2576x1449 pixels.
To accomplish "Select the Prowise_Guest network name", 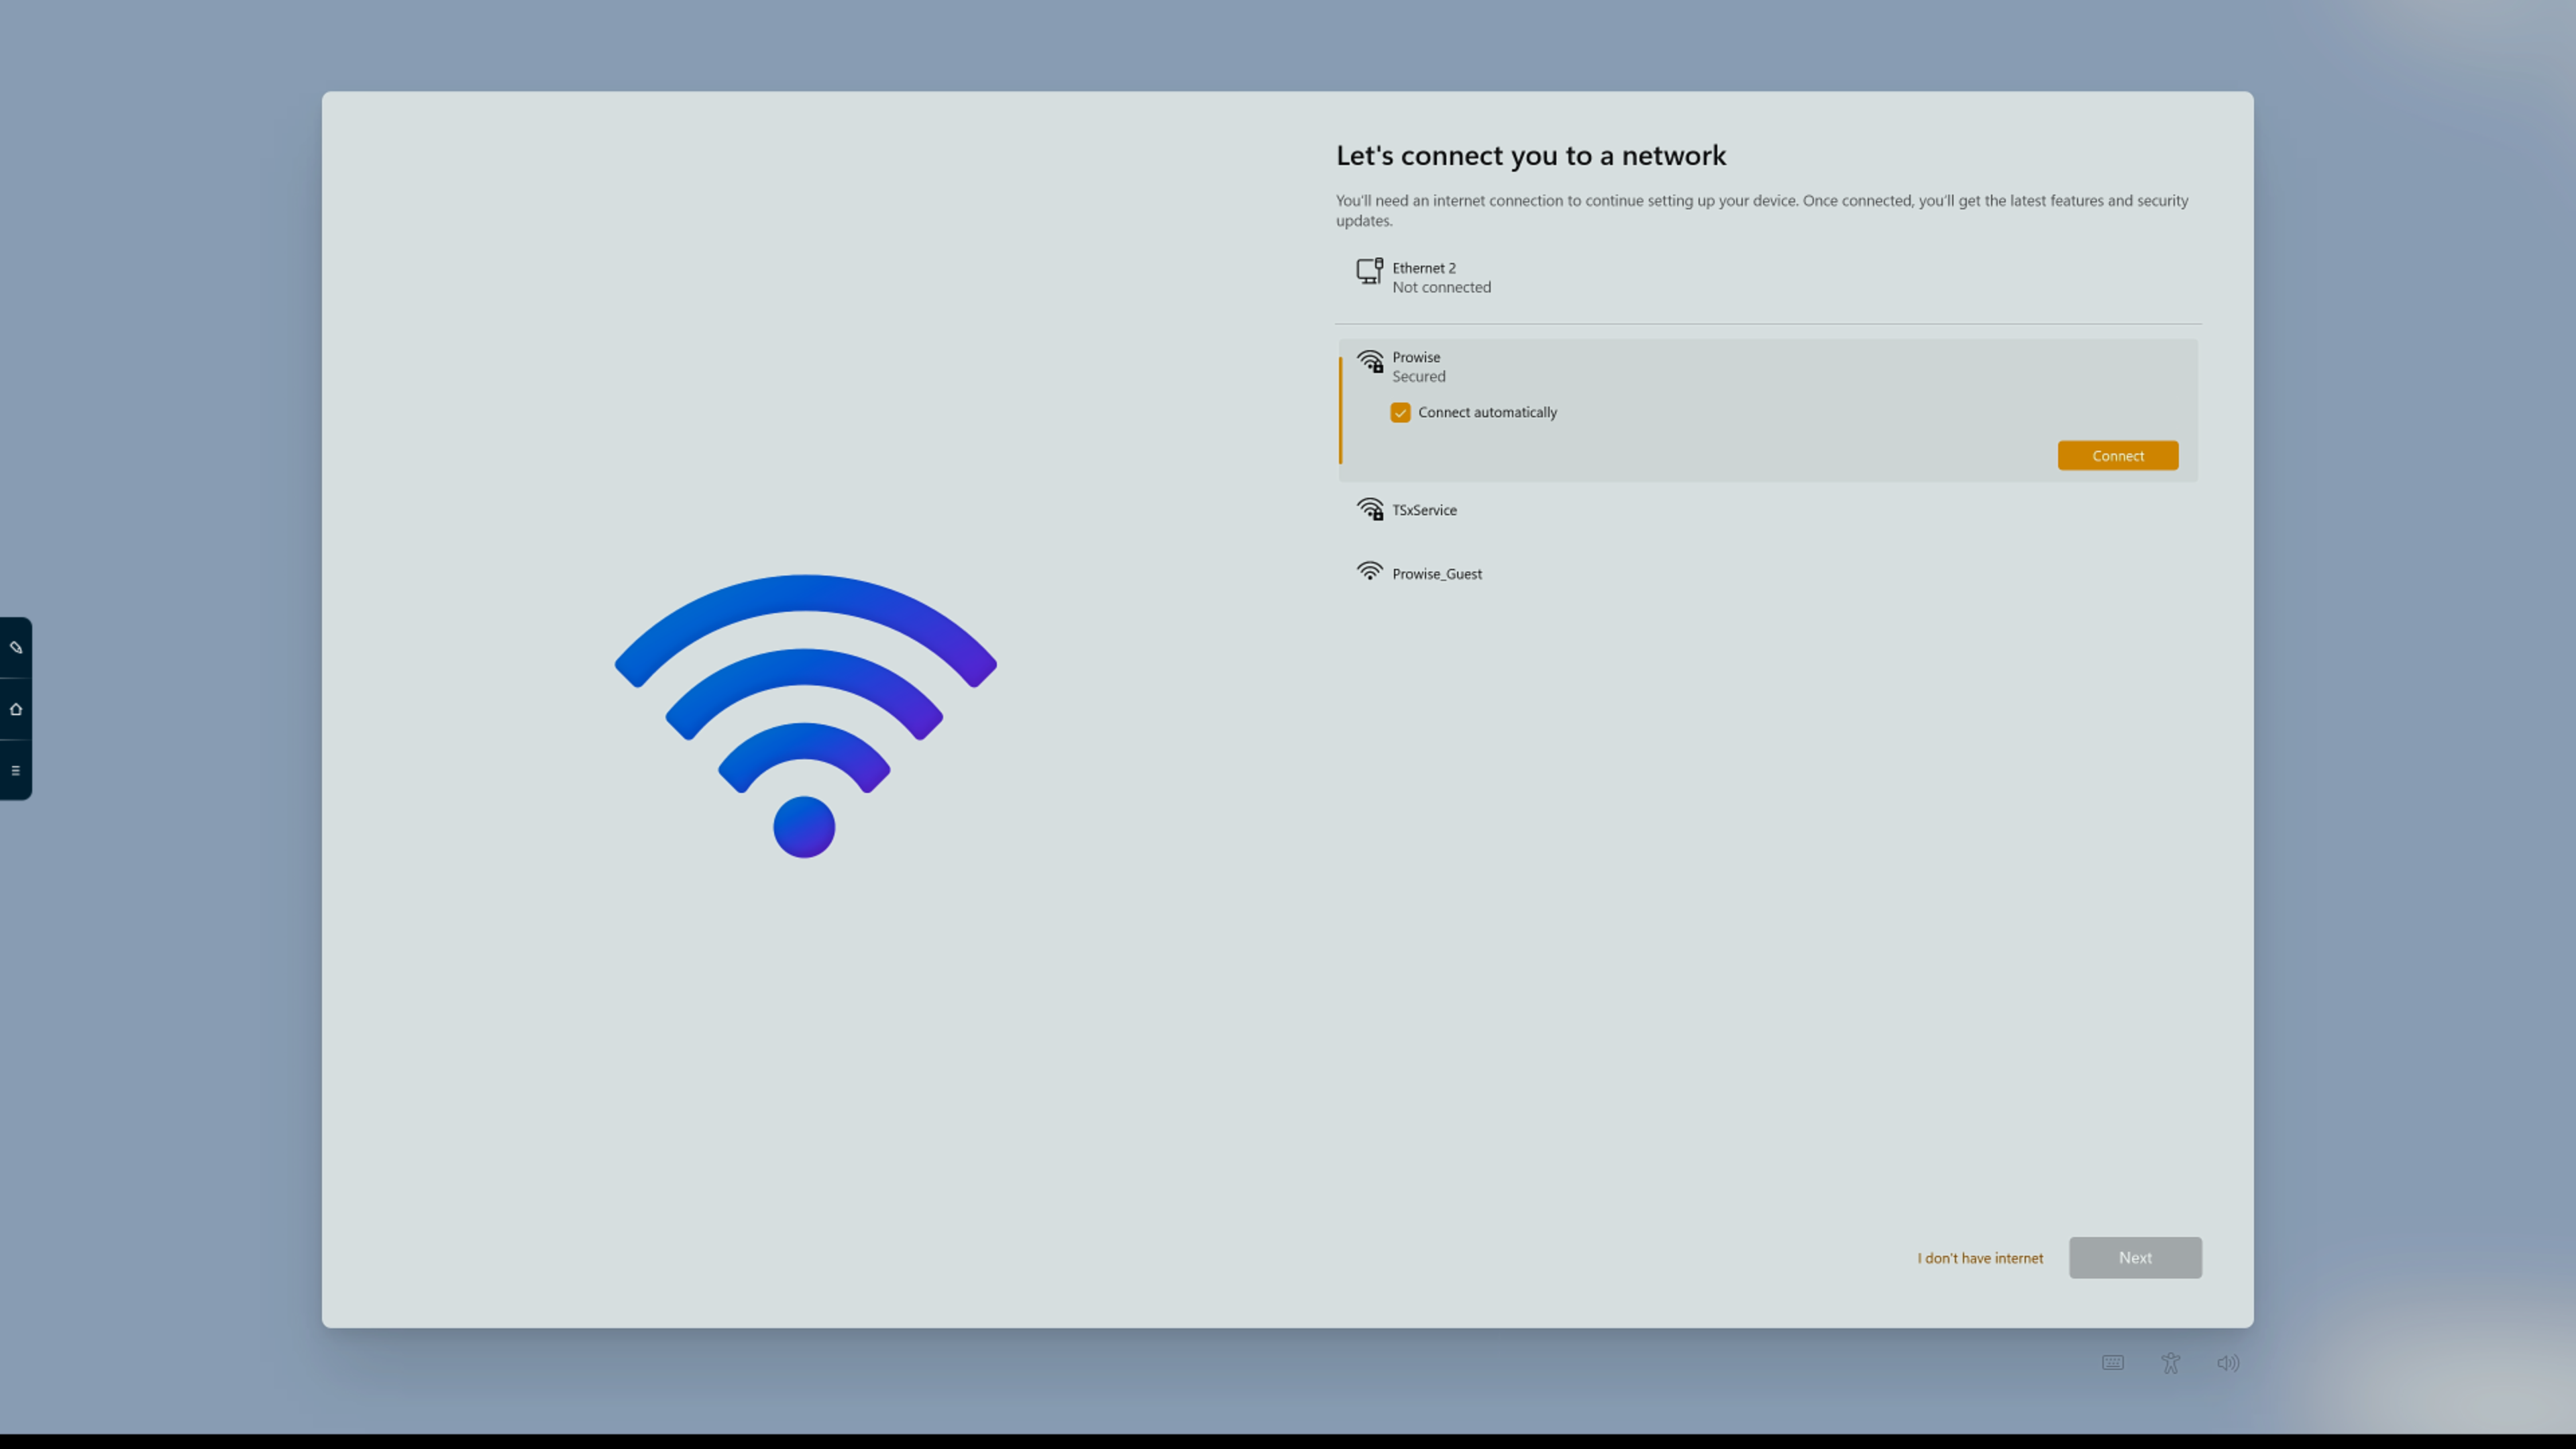I will click(1437, 574).
